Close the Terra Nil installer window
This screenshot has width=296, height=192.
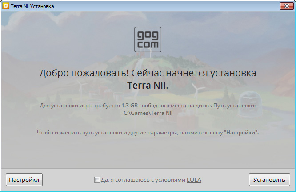coord(287,6)
